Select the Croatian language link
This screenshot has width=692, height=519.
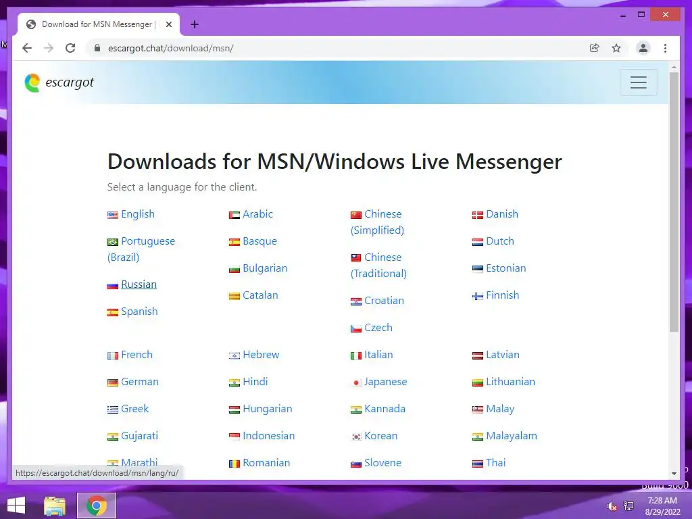pos(384,301)
